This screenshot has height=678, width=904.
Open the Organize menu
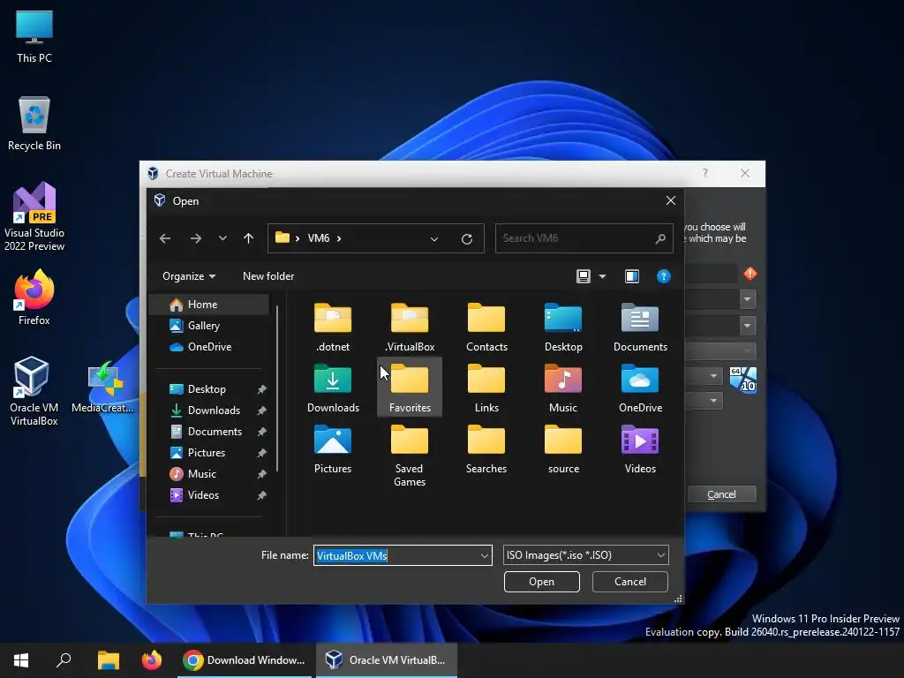pyautogui.click(x=189, y=276)
